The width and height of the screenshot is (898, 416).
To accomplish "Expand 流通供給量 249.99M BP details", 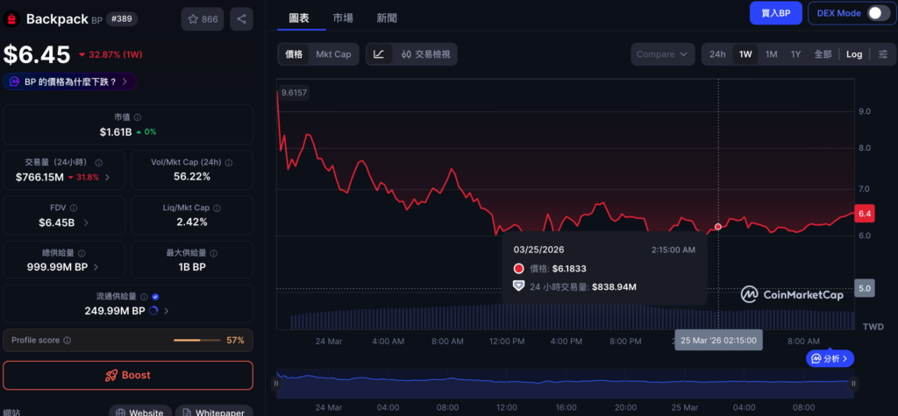I will [x=166, y=310].
